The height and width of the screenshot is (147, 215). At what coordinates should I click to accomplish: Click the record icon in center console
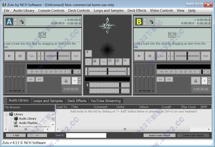point(111,62)
